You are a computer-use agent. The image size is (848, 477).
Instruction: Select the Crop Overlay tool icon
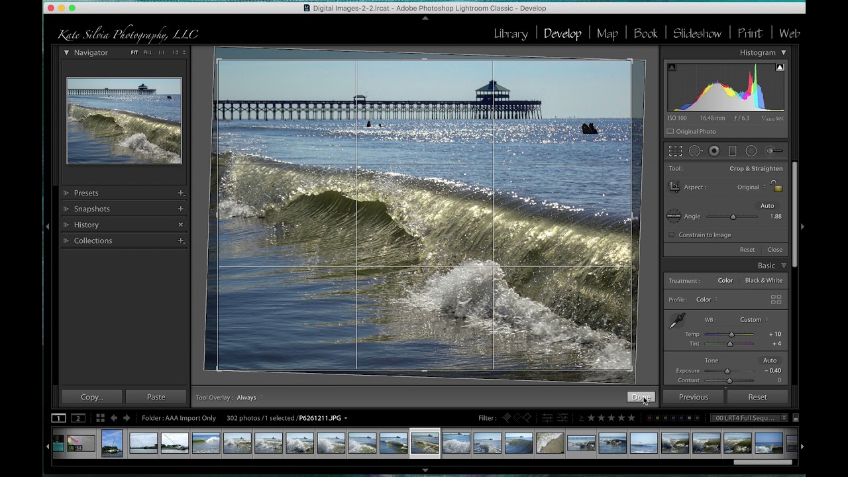pos(675,151)
